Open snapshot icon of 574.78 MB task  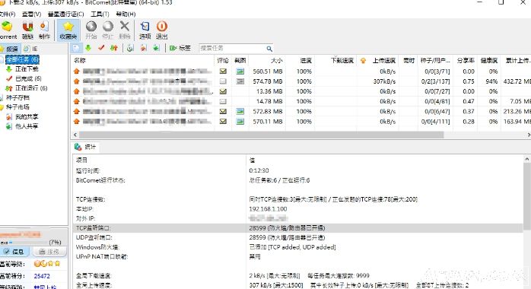point(240,81)
